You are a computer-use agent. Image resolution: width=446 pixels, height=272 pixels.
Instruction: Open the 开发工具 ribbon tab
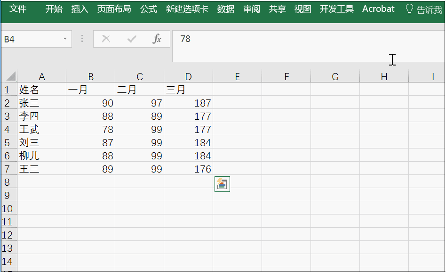point(336,9)
